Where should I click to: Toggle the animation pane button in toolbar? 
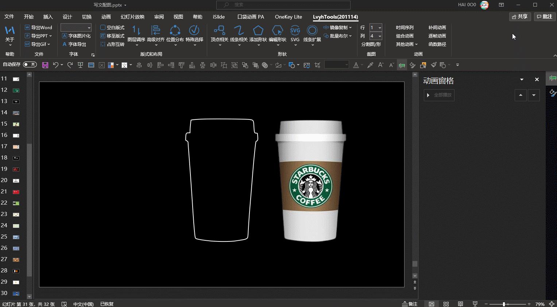coord(402,65)
